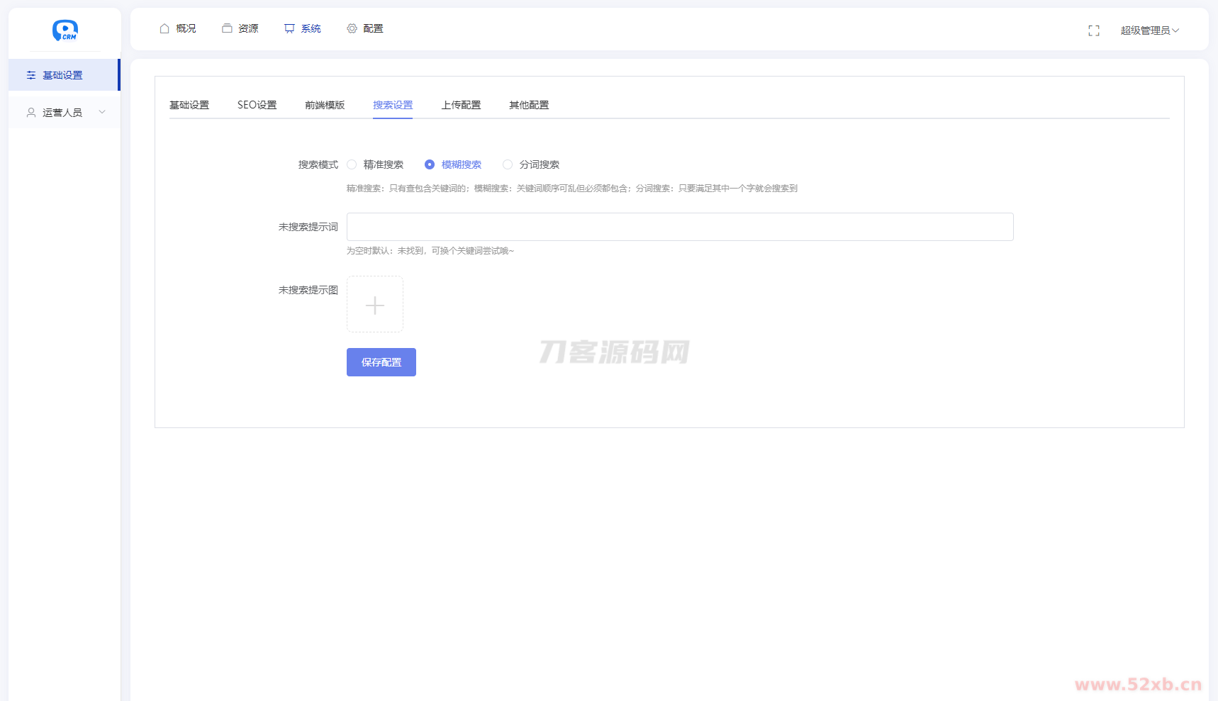Click the home icon for 概况
The height and width of the screenshot is (701, 1218).
coord(164,28)
